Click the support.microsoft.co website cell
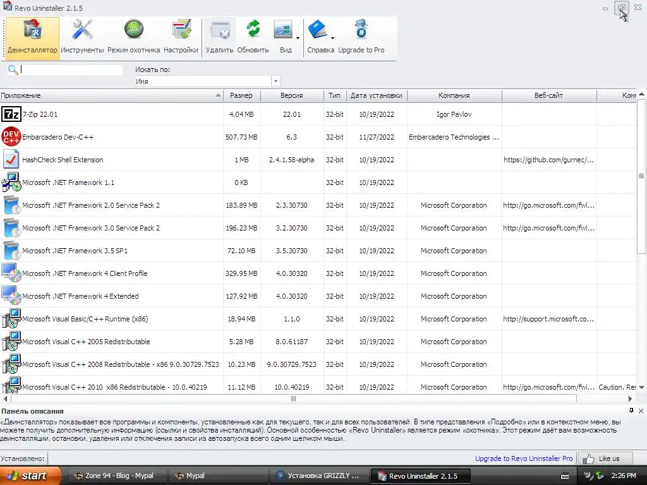647x485 pixels. (549, 319)
